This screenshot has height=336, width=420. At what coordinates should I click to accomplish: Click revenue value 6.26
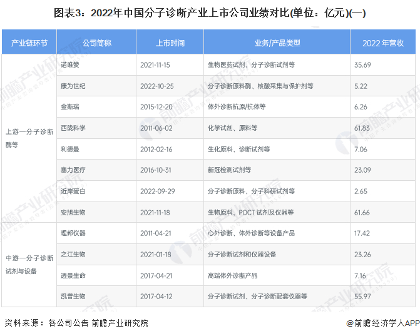tap(361, 107)
